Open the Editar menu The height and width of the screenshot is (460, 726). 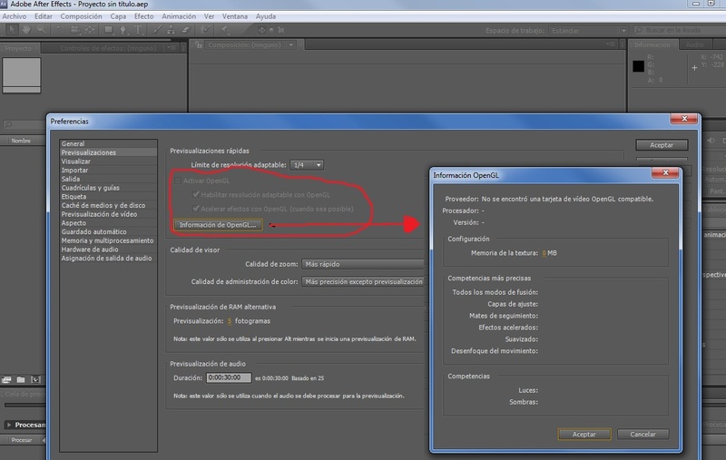pos(43,16)
